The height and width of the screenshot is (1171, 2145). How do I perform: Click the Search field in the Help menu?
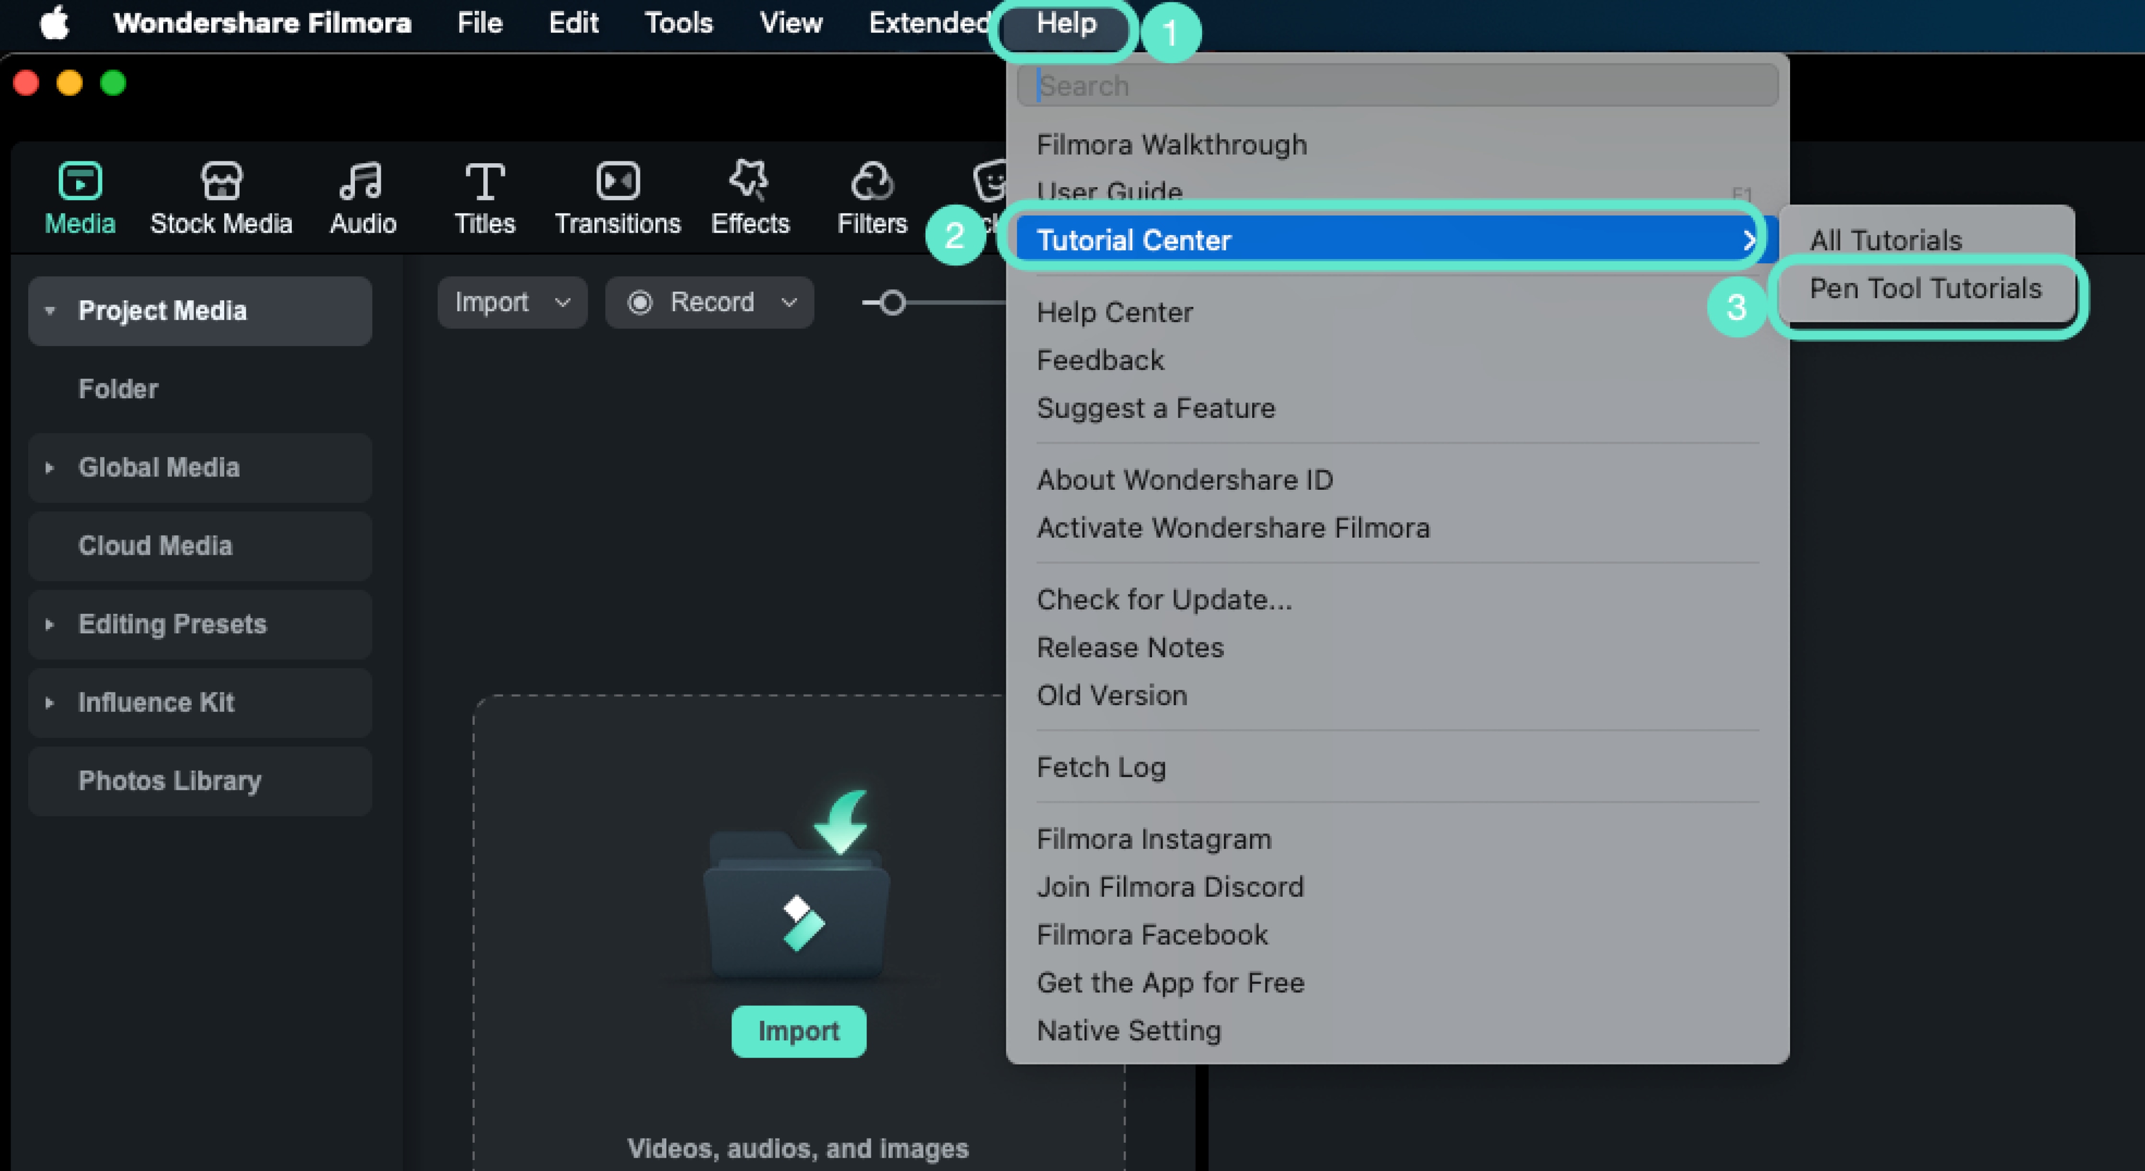coord(1396,85)
